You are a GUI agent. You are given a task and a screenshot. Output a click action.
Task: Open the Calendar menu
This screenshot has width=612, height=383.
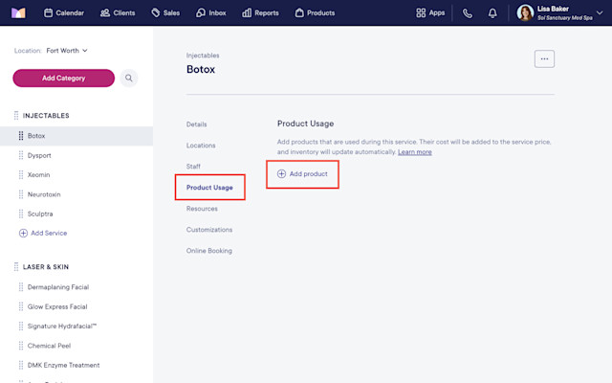coord(64,12)
